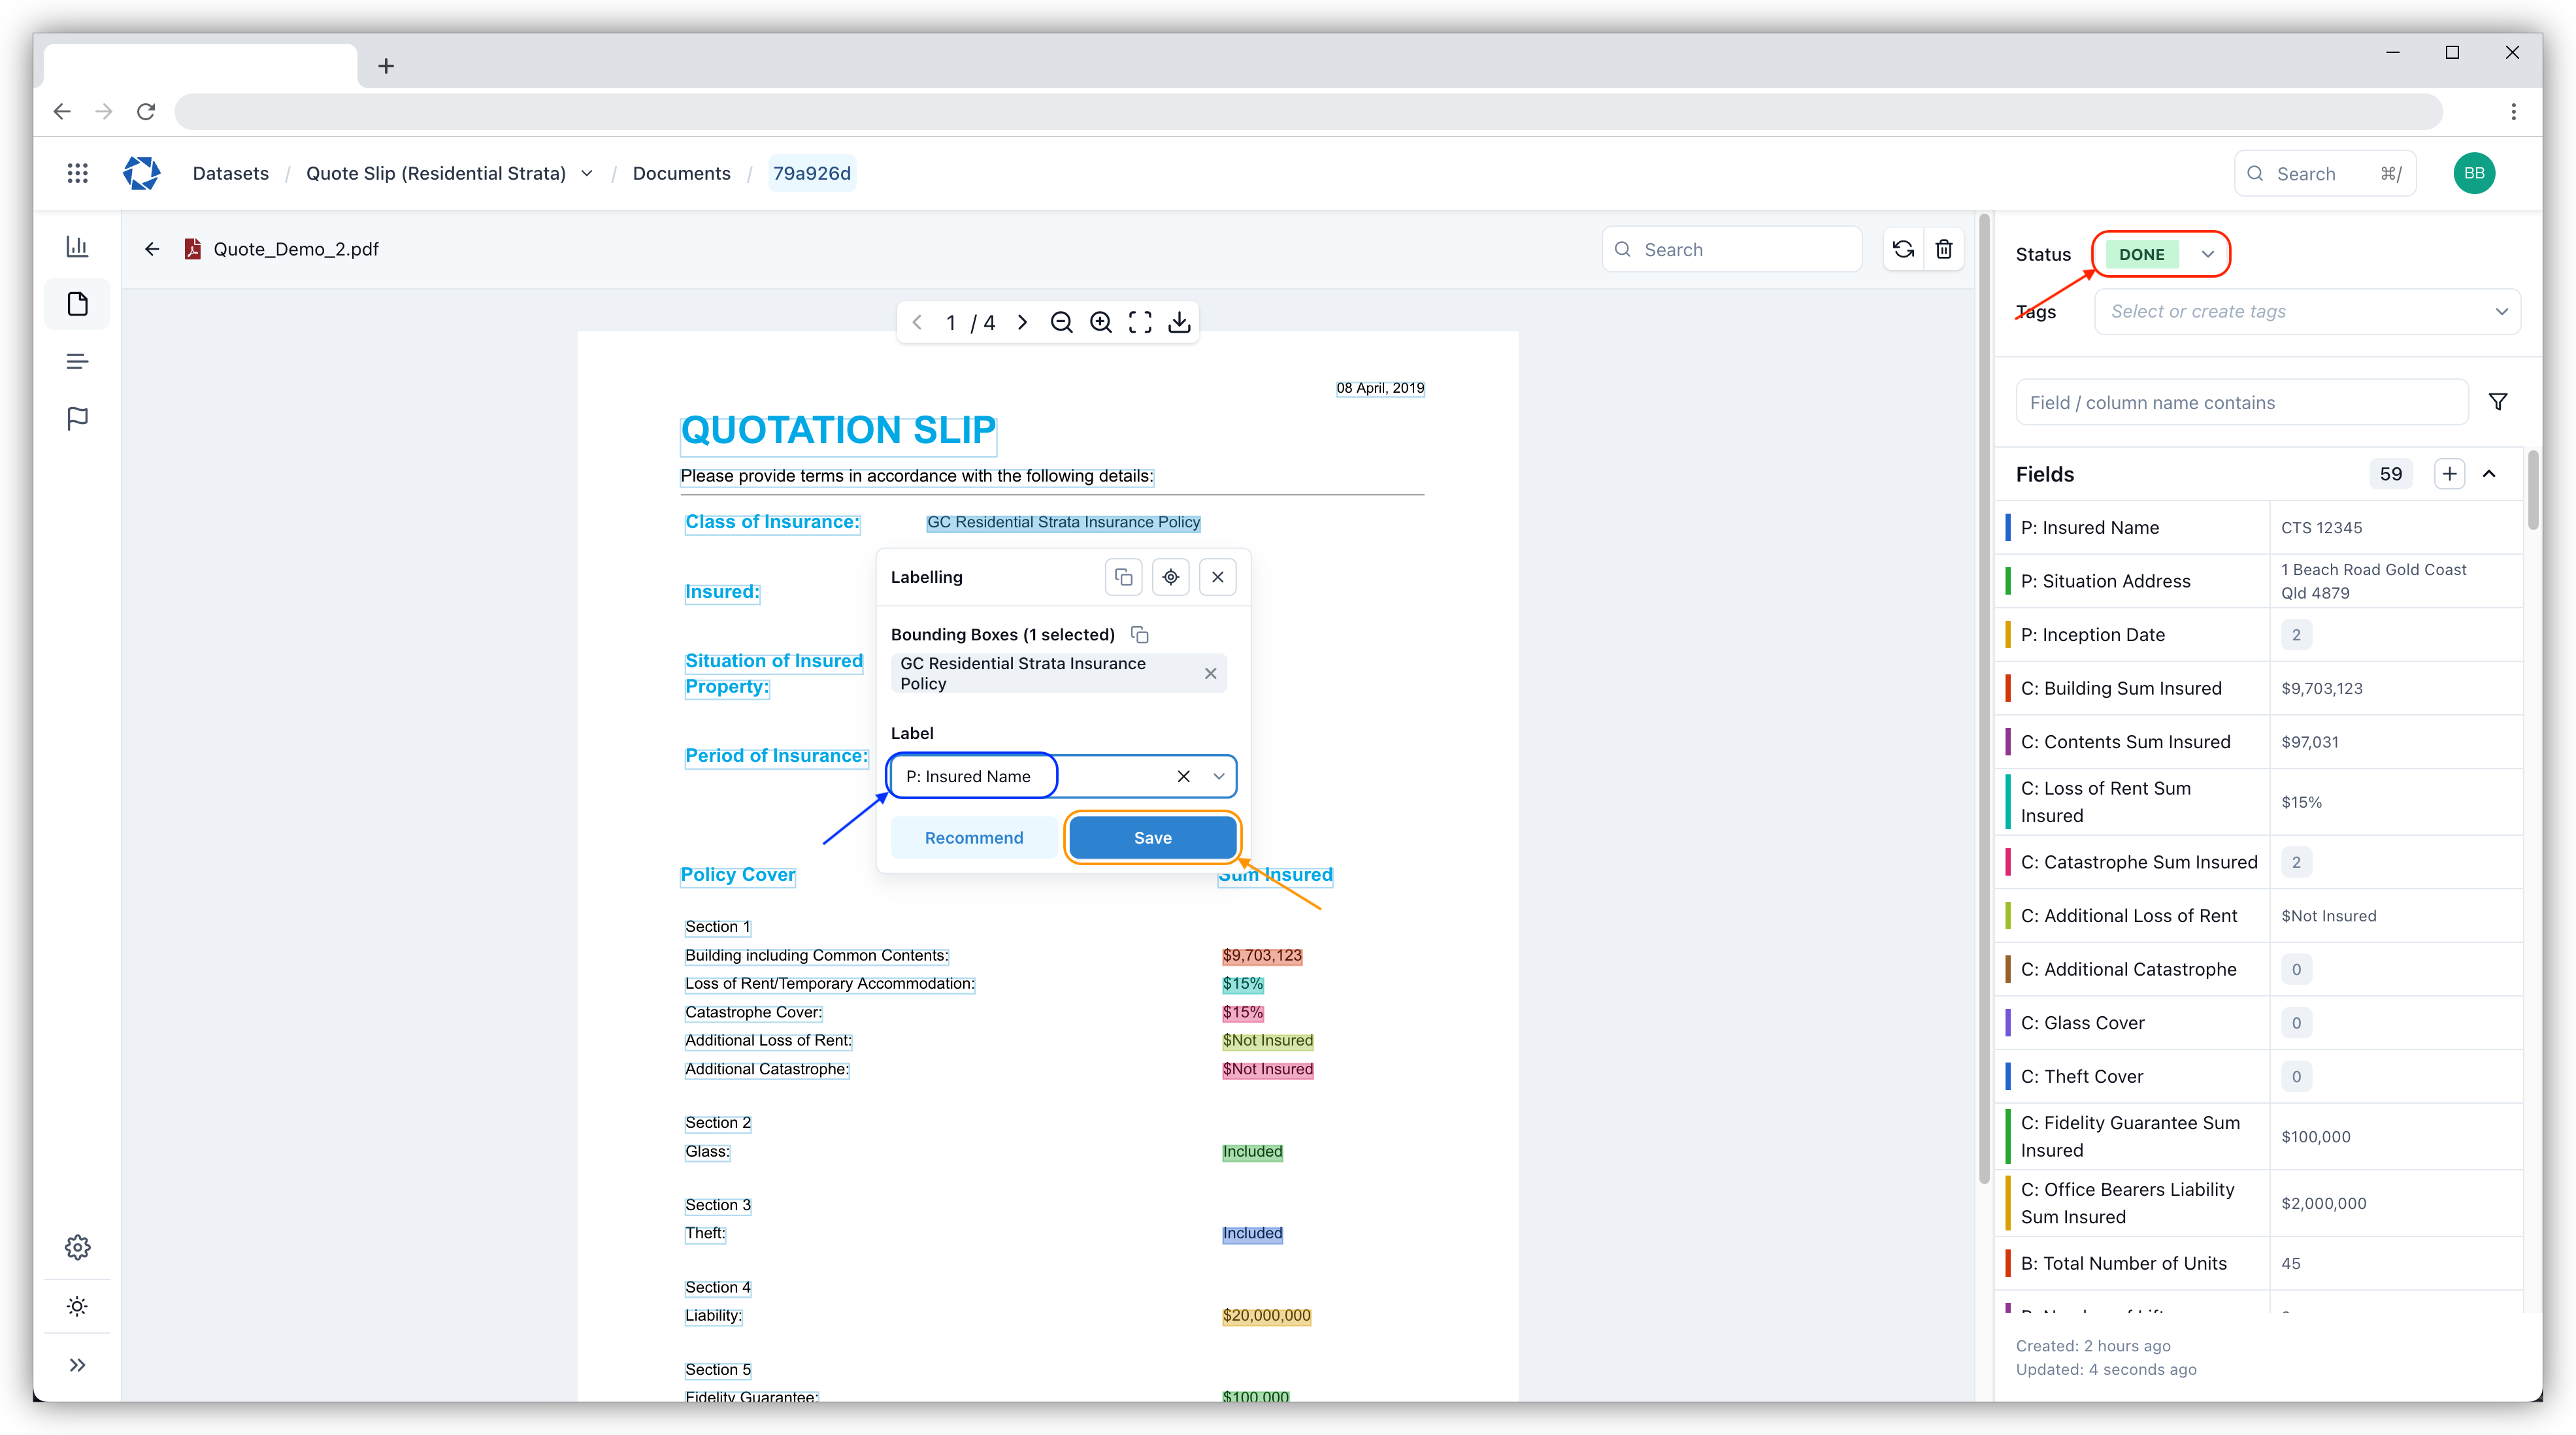Click the zoom out magnifier icon
This screenshot has height=1435, width=2576.
(1061, 322)
